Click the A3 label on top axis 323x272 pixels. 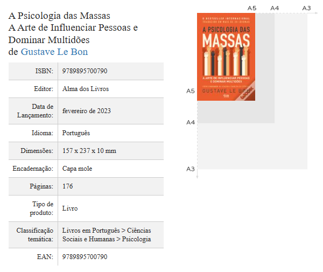306,8
